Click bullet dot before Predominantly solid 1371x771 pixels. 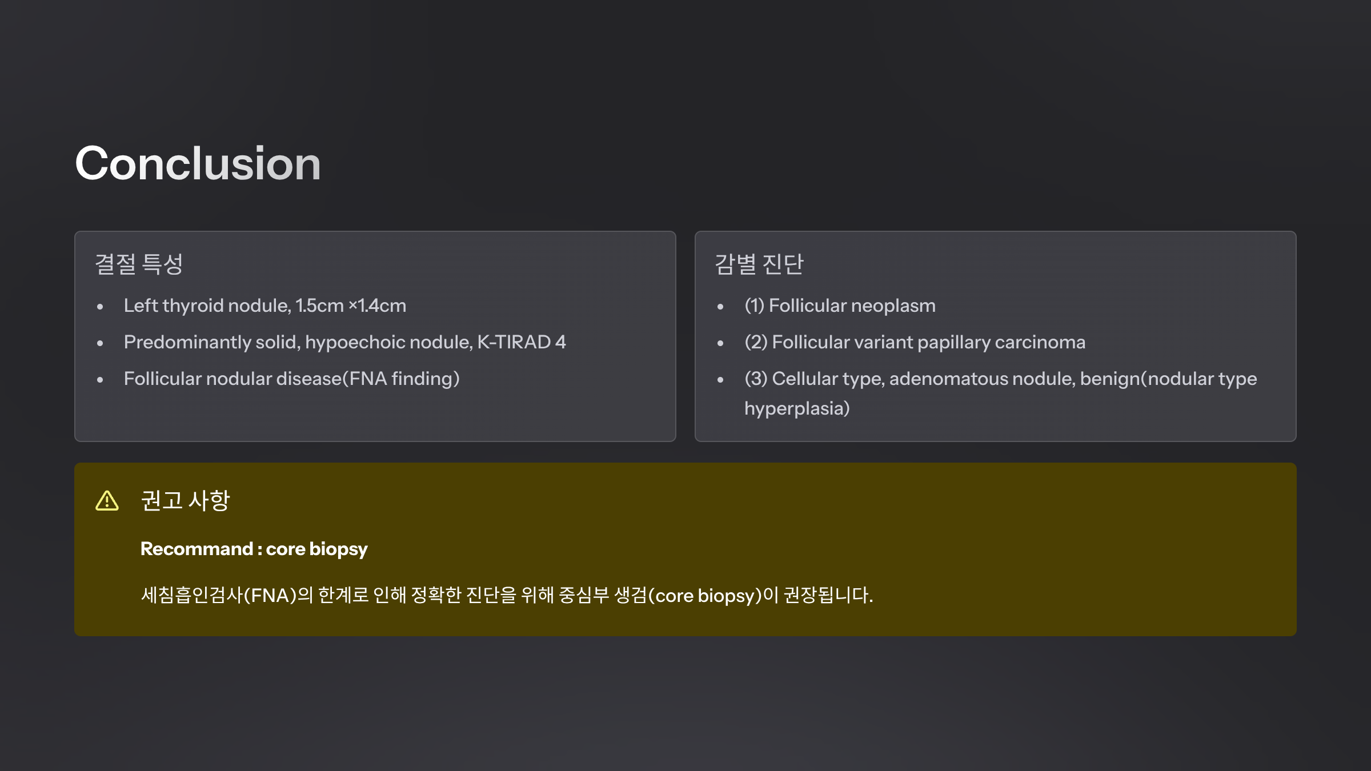[x=100, y=344]
